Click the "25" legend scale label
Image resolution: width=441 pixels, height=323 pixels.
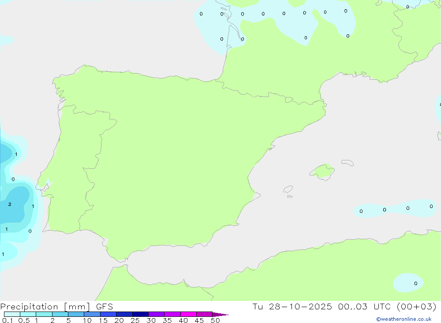coord(135,320)
